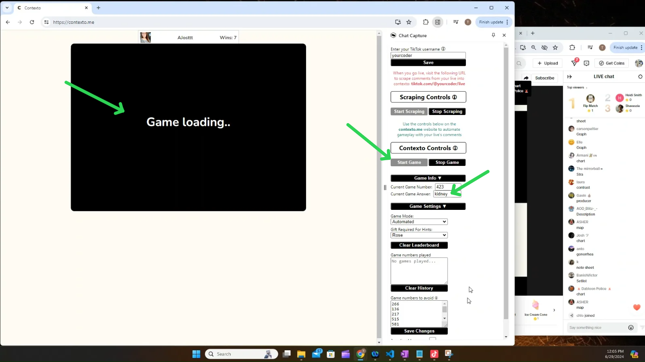Open Gift Required For Hints dropdown
The width and height of the screenshot is (645, 362).
(419, 235)
